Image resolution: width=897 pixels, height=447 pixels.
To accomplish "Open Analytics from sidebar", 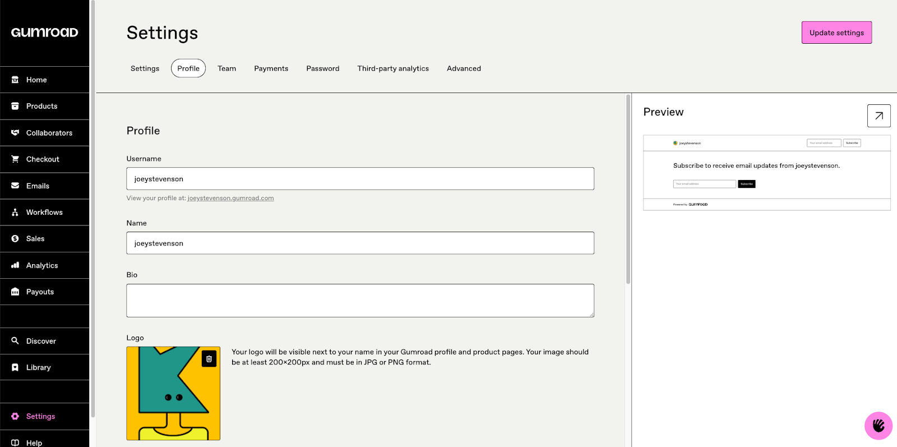I will pyautogui.click(x=45, y=265).
